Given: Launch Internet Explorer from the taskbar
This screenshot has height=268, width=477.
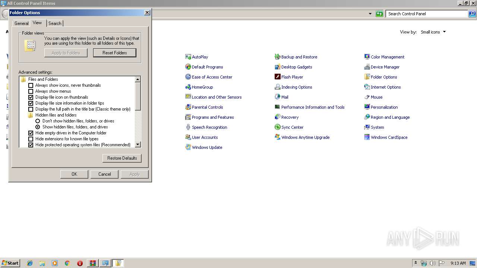Looking at the screenshot, I should (30, 263).
